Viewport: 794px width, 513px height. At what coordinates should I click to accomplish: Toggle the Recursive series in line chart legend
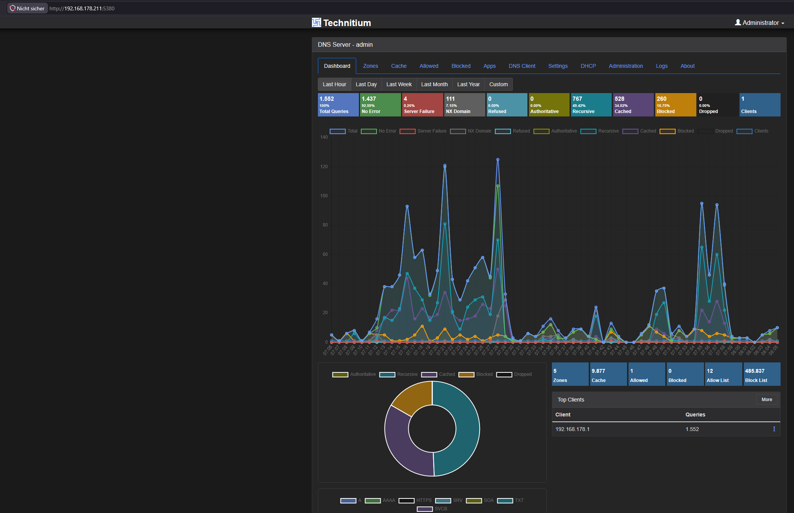[x=599, y=131]
